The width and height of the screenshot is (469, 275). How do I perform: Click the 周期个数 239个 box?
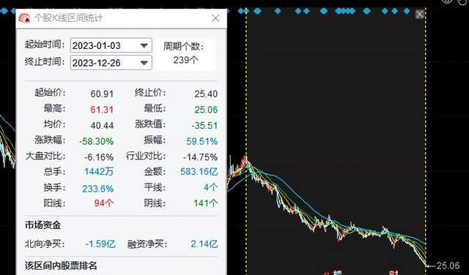coord(185,55)
